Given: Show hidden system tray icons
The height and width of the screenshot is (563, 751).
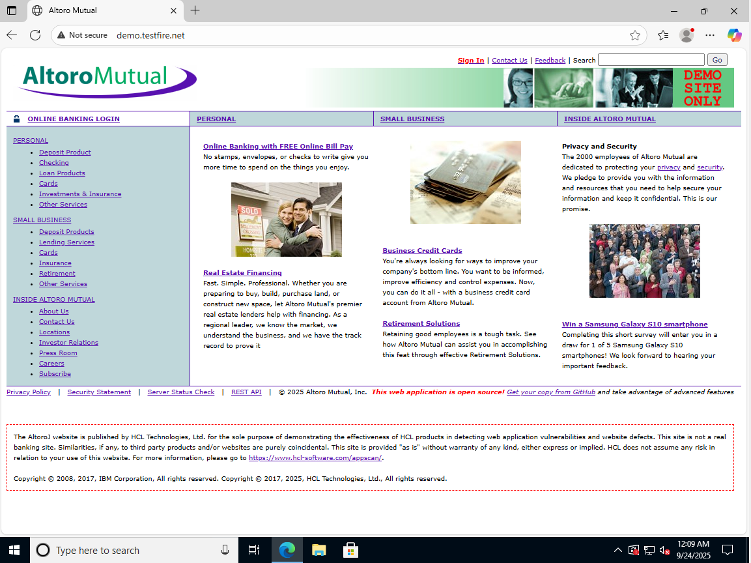Looking at the screenshot, I should (x=618, y=550).
